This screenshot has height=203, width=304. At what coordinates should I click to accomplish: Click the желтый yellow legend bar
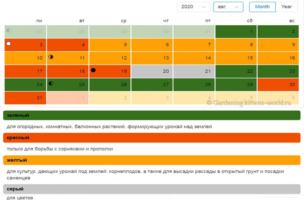(x=152, y=160)
